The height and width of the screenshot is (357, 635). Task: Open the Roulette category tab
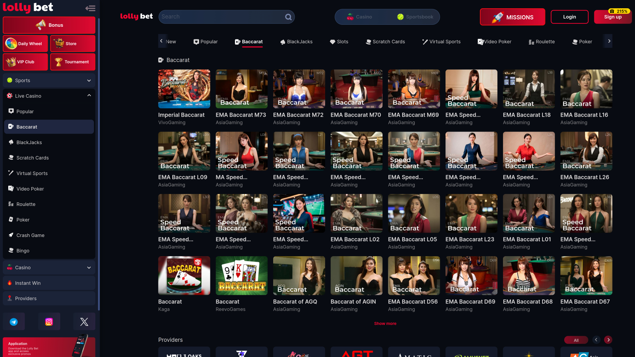[x=541, y=41]
